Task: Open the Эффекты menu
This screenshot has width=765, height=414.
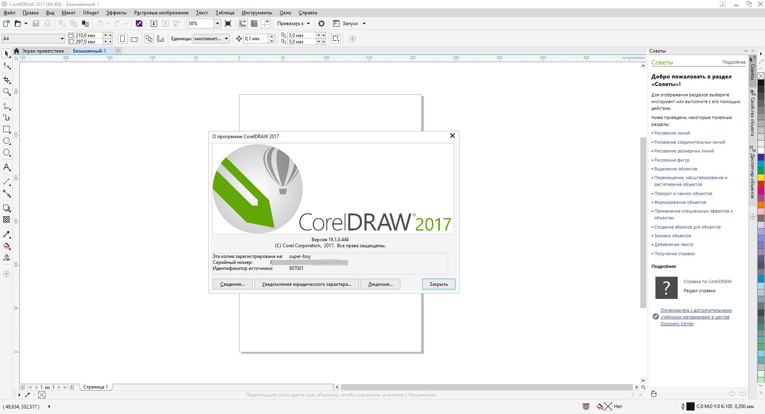Action: coord(116,13)
